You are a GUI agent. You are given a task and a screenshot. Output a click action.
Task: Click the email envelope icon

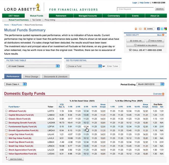(x=140, y=29)
